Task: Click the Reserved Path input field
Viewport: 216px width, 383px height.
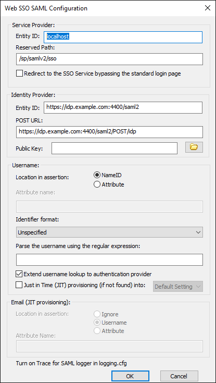Action: pos(109,59)
